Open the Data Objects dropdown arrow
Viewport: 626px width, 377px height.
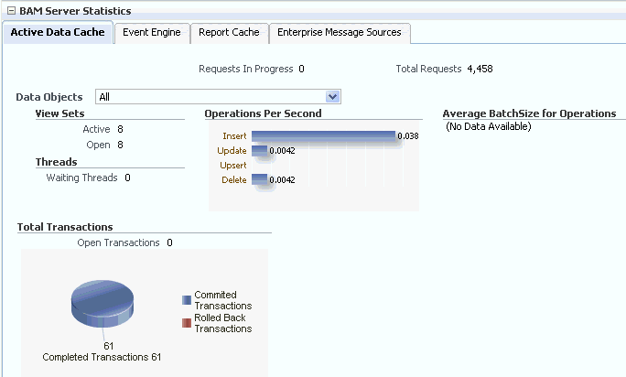click(x=332, y=97)
